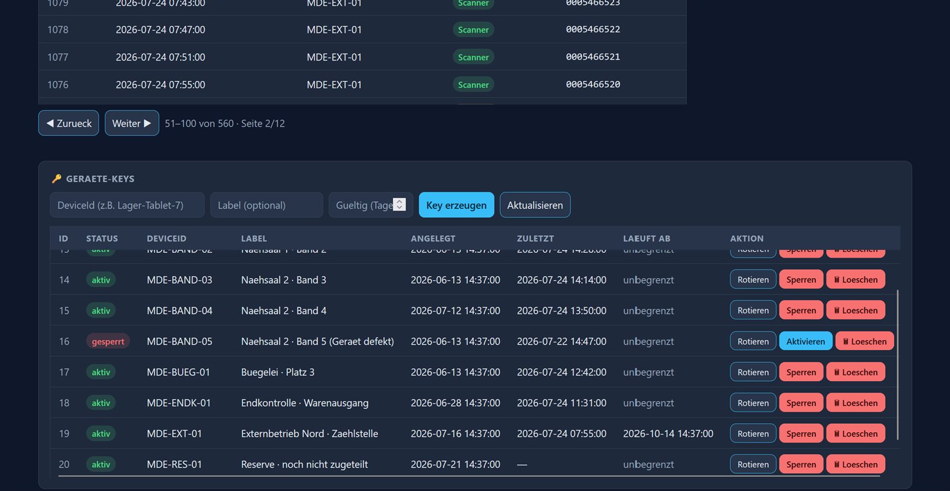Click the keys table vertical scrollbar
The height and width of the screenshot is (491, 950).
click(897, 365)
